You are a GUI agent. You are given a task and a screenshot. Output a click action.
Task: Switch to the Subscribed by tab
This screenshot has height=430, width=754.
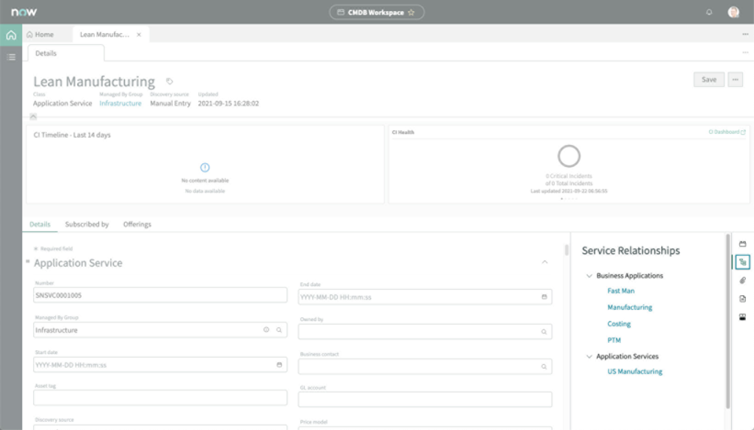[x=87, y=224]
